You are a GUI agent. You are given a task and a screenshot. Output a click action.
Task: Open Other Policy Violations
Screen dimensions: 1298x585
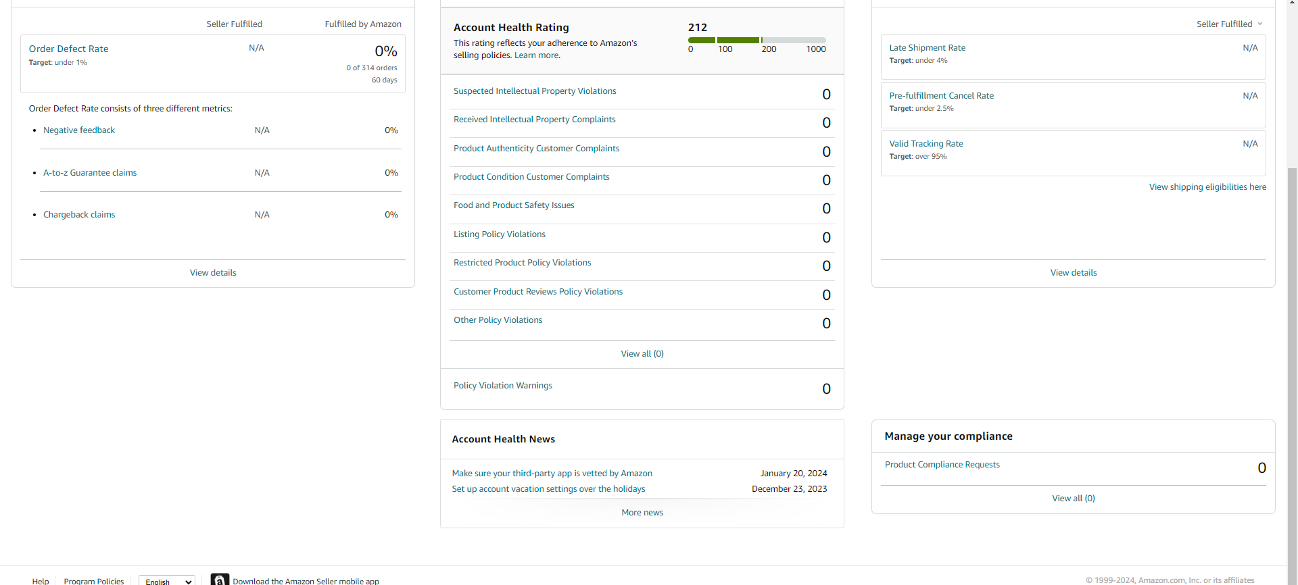[498, 320]
